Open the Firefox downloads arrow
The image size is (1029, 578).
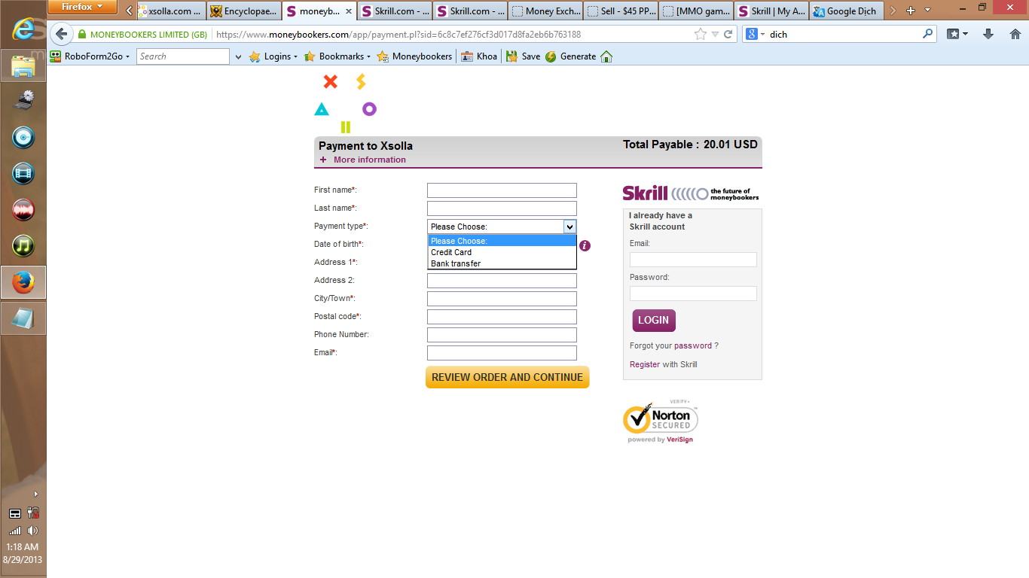point(988,34)
